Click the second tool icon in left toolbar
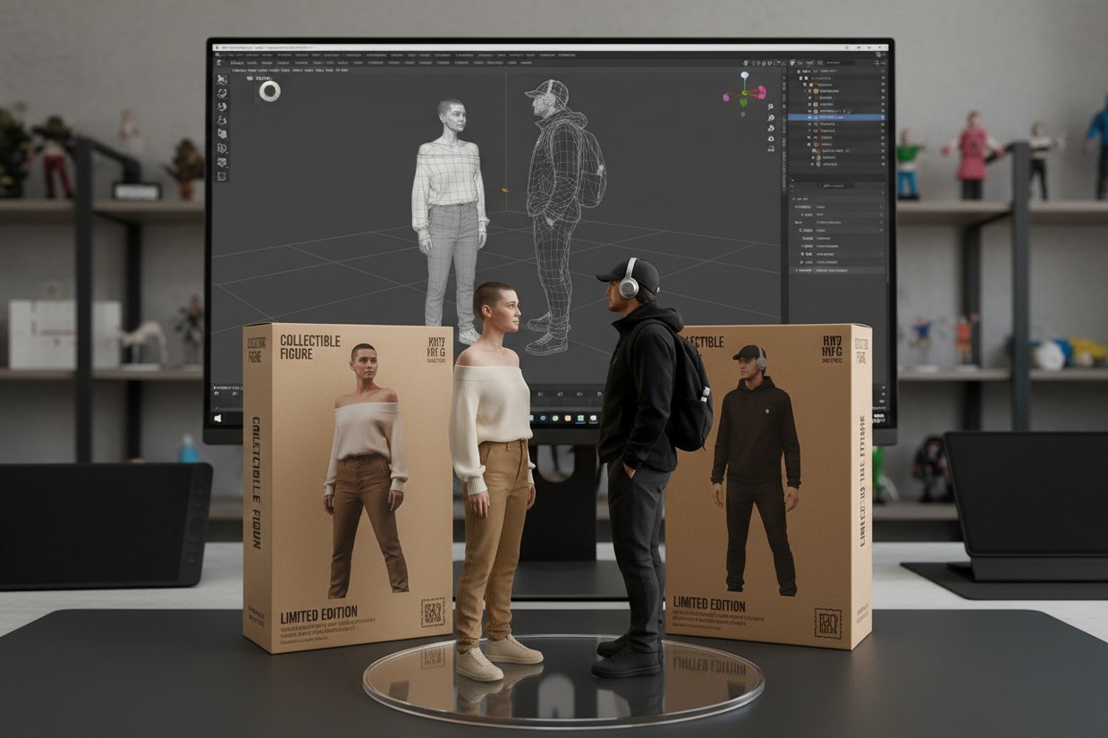This screenshot has width=1108, height=738. pos(222,93)
